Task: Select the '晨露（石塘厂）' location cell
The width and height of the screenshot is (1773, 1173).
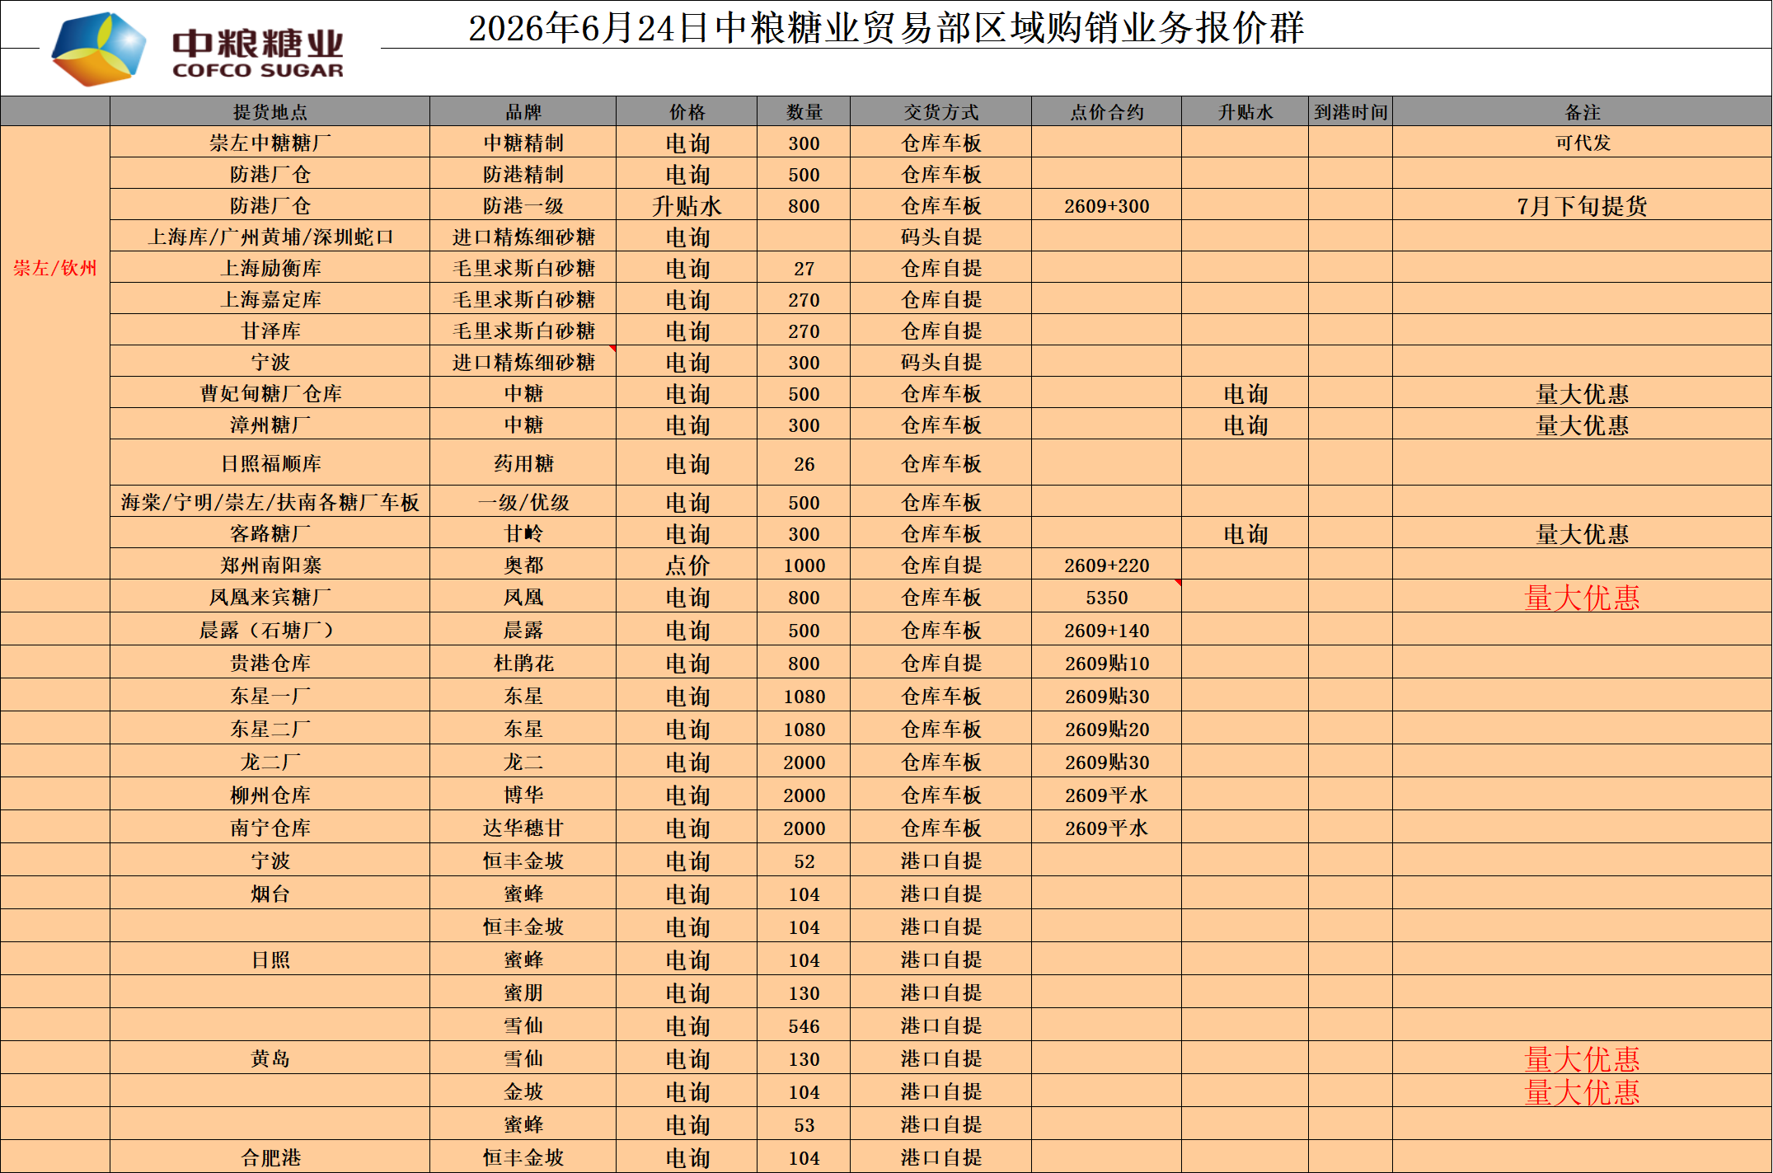Action: coord(270,630)
